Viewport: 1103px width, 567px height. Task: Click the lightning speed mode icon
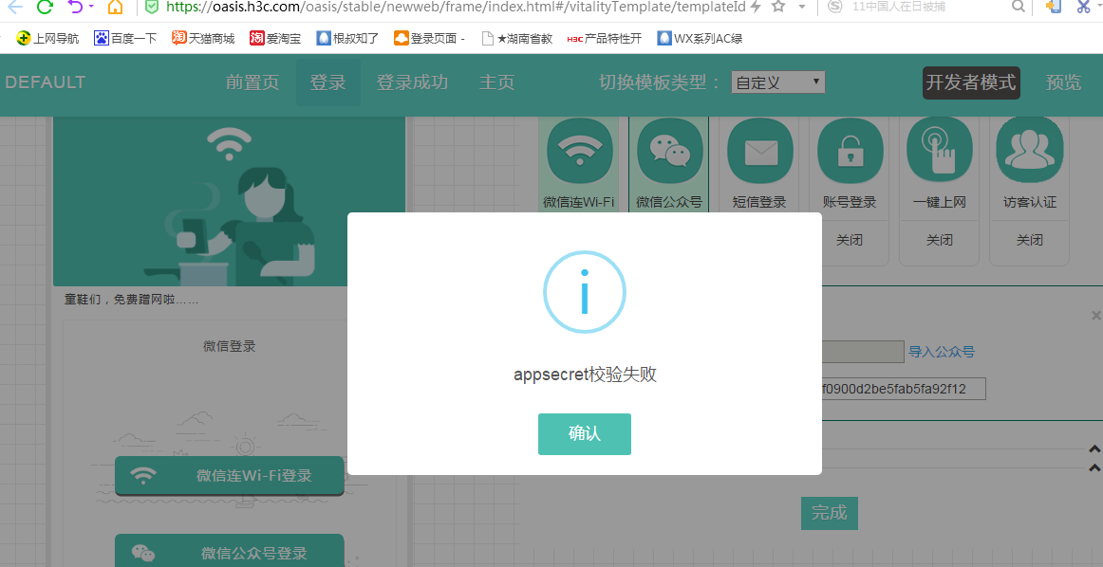[x=757, y=7]
